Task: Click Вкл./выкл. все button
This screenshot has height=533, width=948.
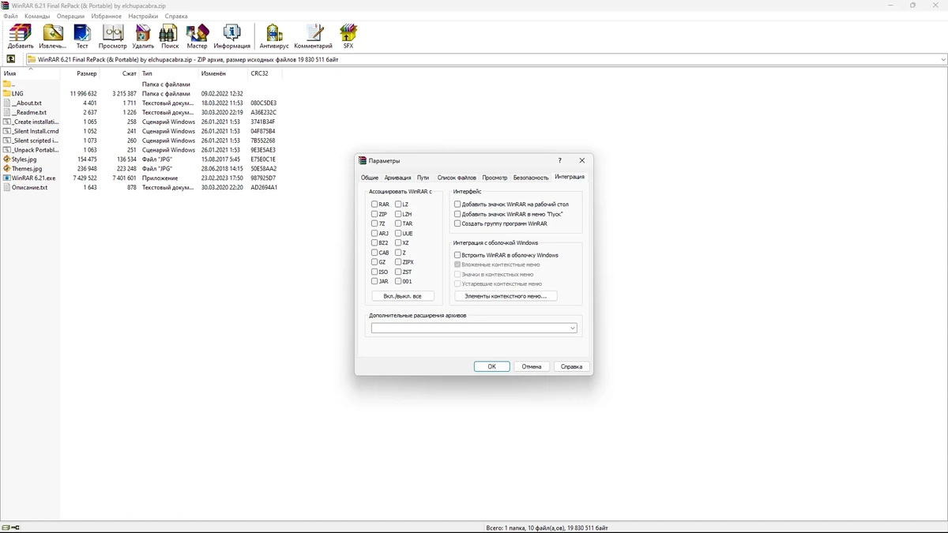Action: point(402,296)
